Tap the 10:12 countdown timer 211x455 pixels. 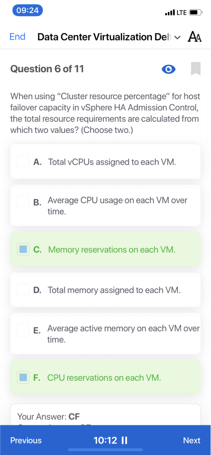105,440
